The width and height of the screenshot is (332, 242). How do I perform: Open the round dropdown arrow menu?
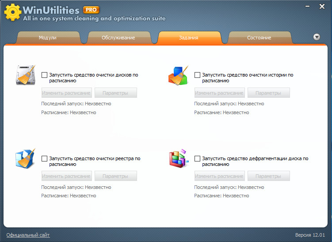click(x=317, y=37)
